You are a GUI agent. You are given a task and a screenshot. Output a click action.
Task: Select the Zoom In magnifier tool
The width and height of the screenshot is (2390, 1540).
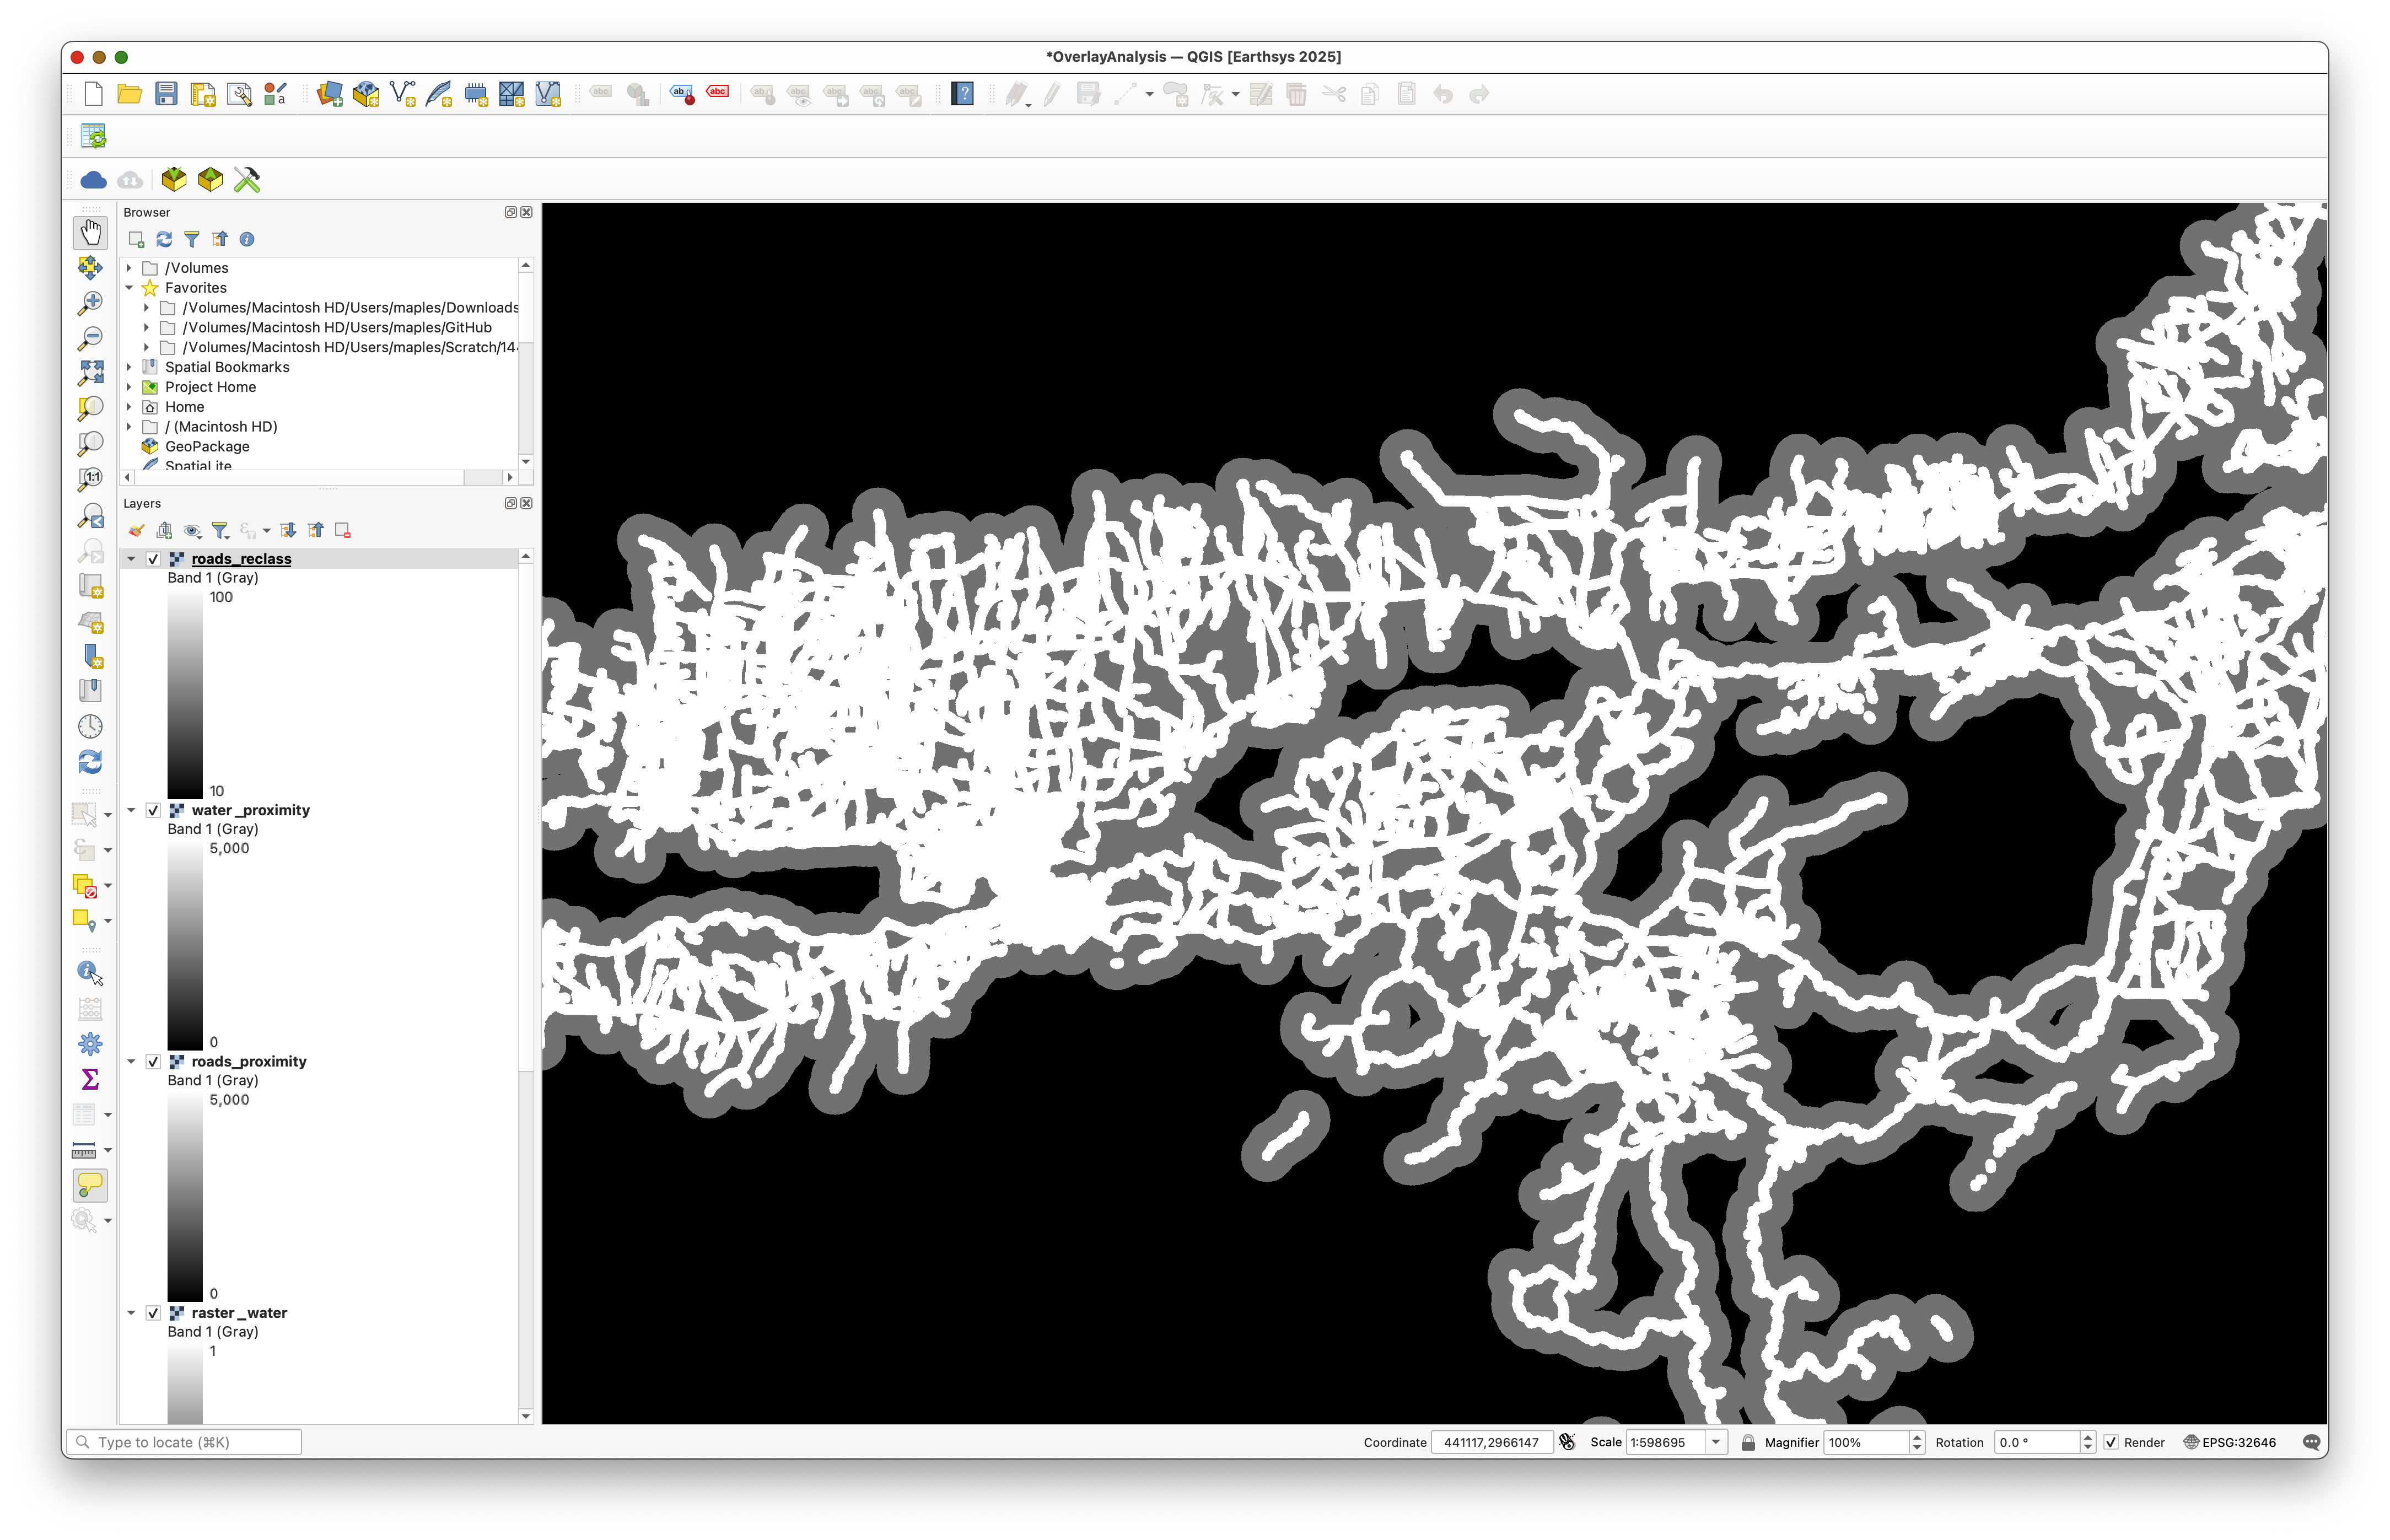tap(90, 302)
